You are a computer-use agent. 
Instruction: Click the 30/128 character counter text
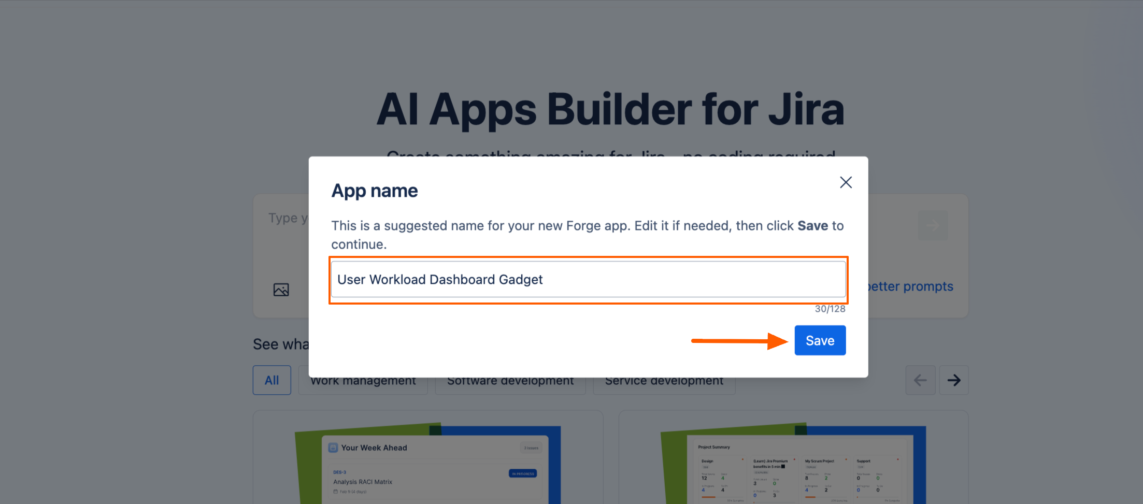pyautogui.click(x=830, y=309)
